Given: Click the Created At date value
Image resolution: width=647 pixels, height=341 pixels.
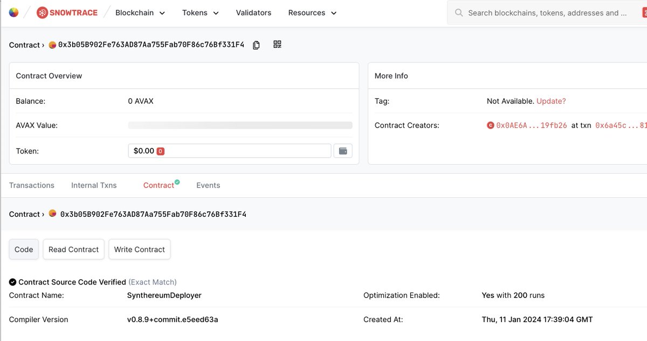Looking at the screenshot, I should point(537,319).
